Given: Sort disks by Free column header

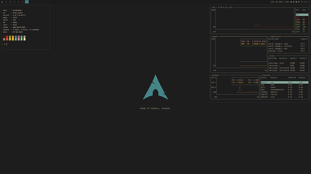Looking at the screenshot, I should click(303, 58).
